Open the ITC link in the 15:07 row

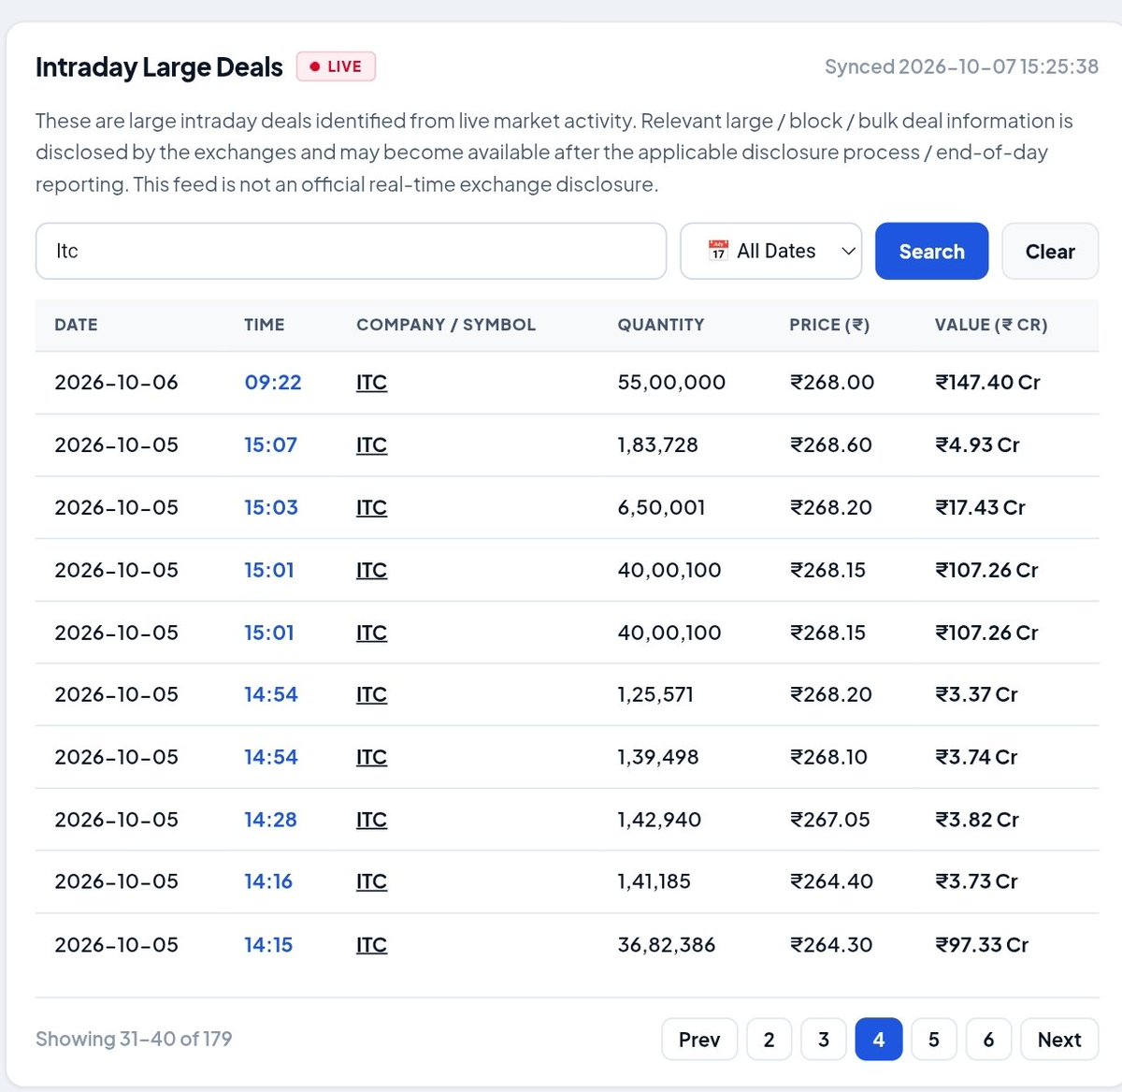point(371,445)
